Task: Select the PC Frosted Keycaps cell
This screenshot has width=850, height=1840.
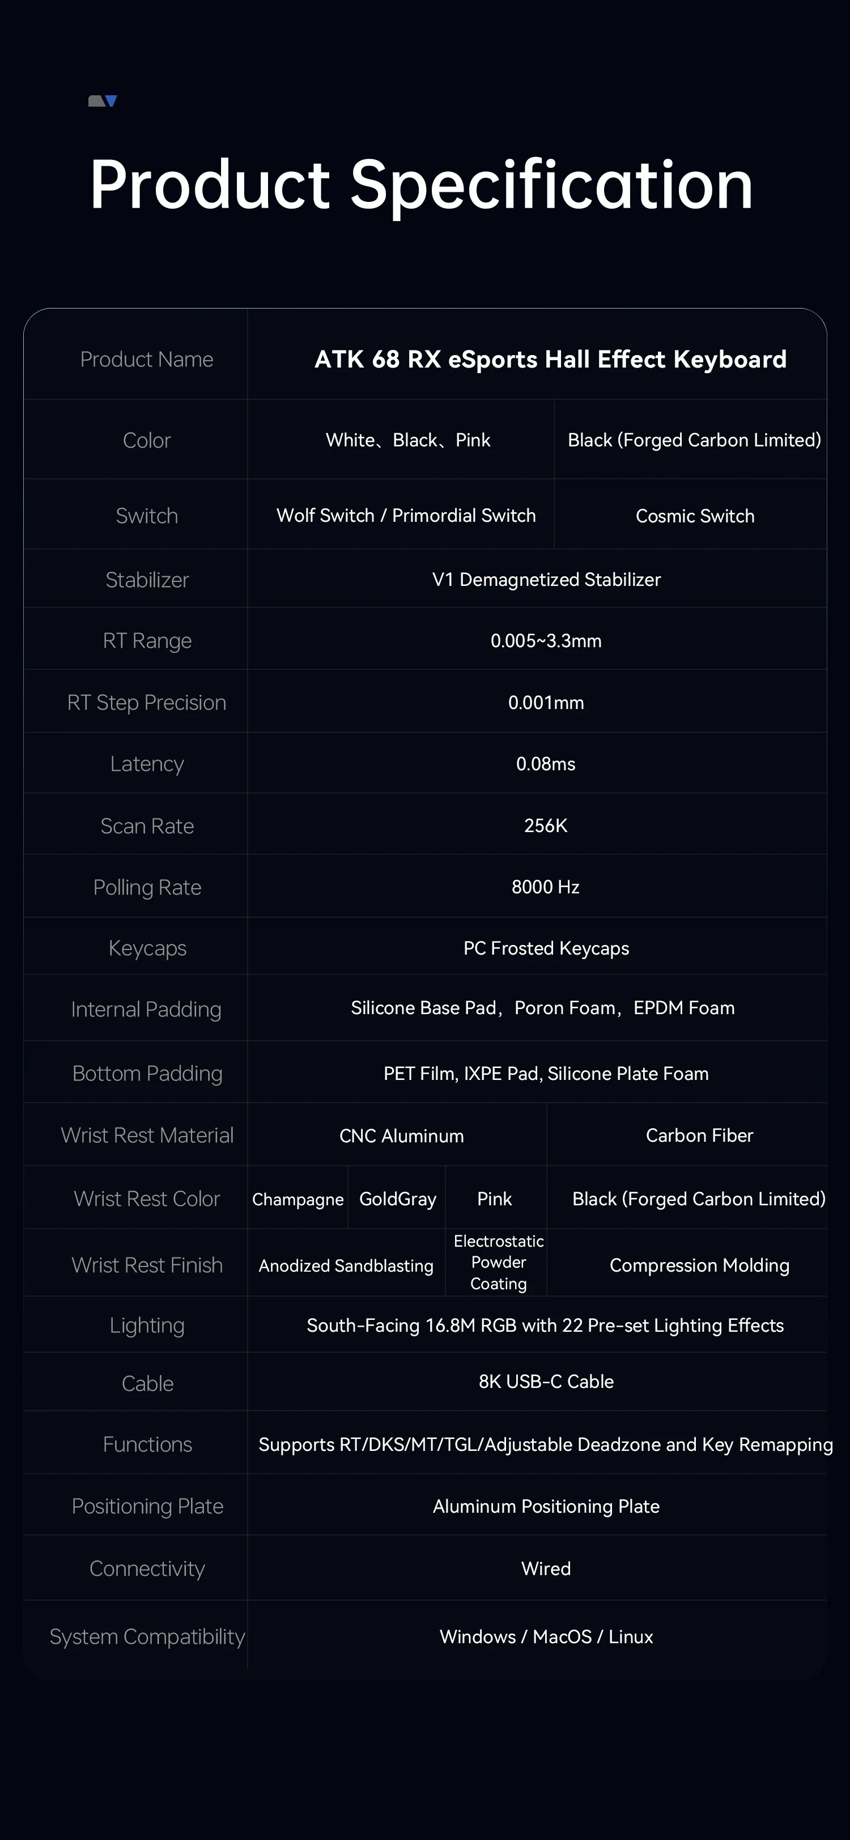Action: 546,948
